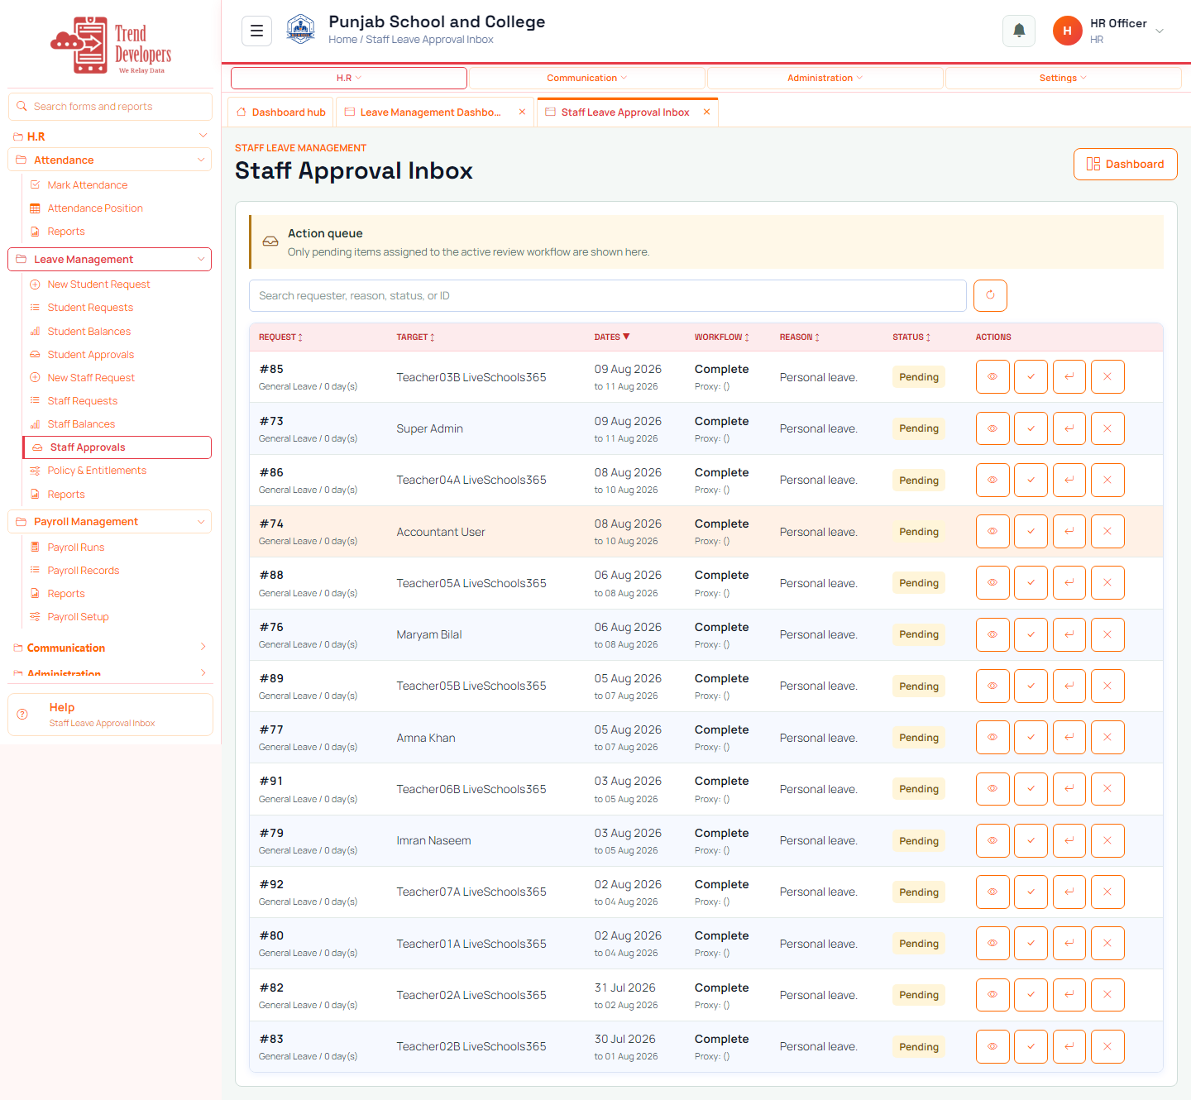This screenshot has width=1191, height=1100.
Task: Open the Administration top menu
Action: [x=825, y=78]
